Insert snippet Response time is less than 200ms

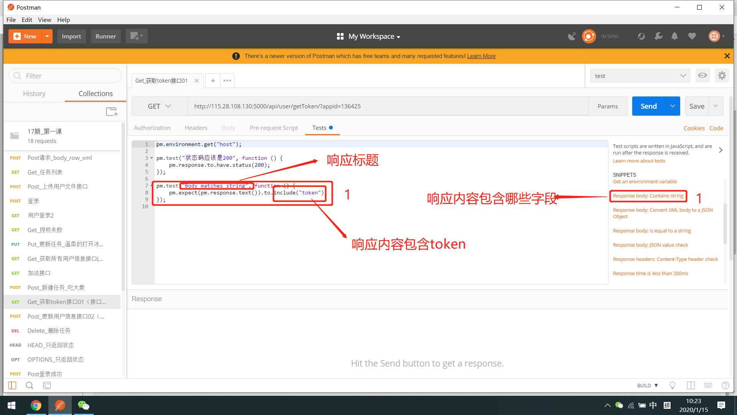click(651, 274)
